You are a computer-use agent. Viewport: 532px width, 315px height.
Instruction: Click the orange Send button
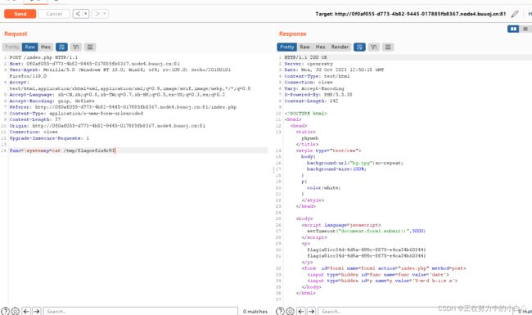[x=20, y=14]
